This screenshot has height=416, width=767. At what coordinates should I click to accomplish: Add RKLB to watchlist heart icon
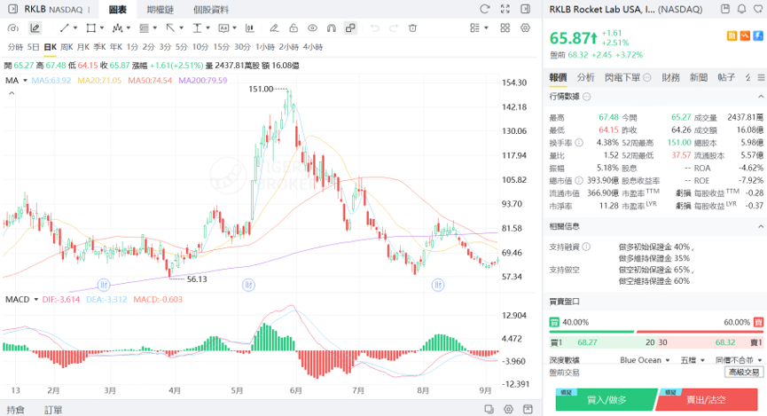[758, 9]
